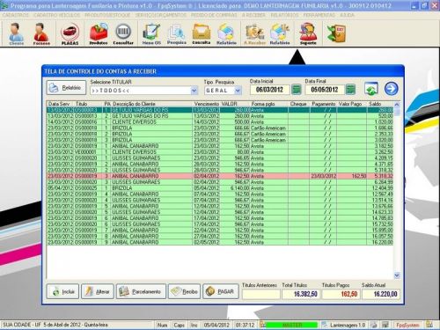Click the PAGAR button

tap(221, 291)
